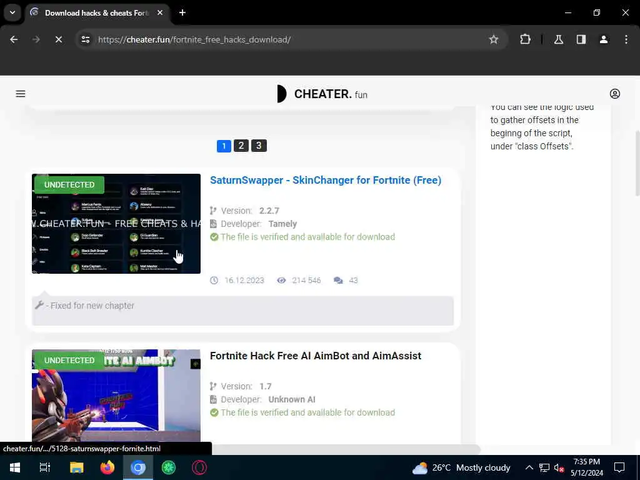Open the SaturnSwapper preview thumbnail
This screenshot has width=640, height=480.
tap(116, 224)
